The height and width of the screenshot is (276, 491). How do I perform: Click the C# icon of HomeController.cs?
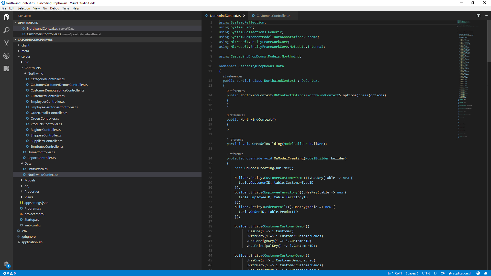25,152
